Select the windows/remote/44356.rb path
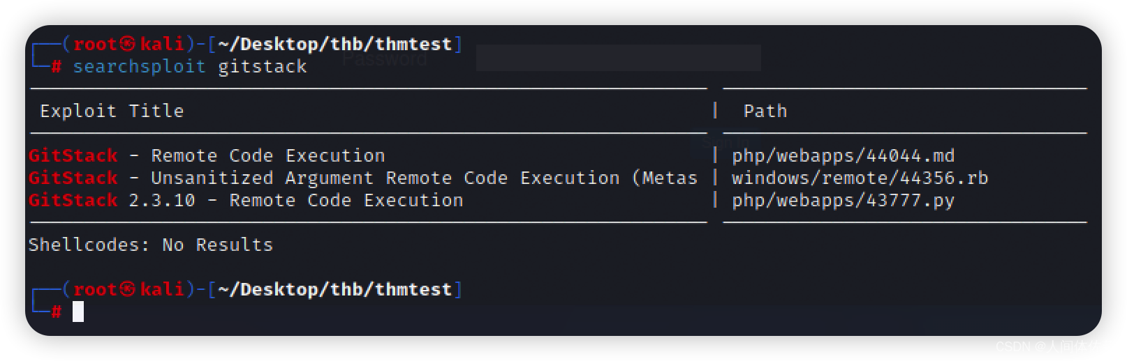The width and height of the screenshot is (1127, 361). point(860,178)
